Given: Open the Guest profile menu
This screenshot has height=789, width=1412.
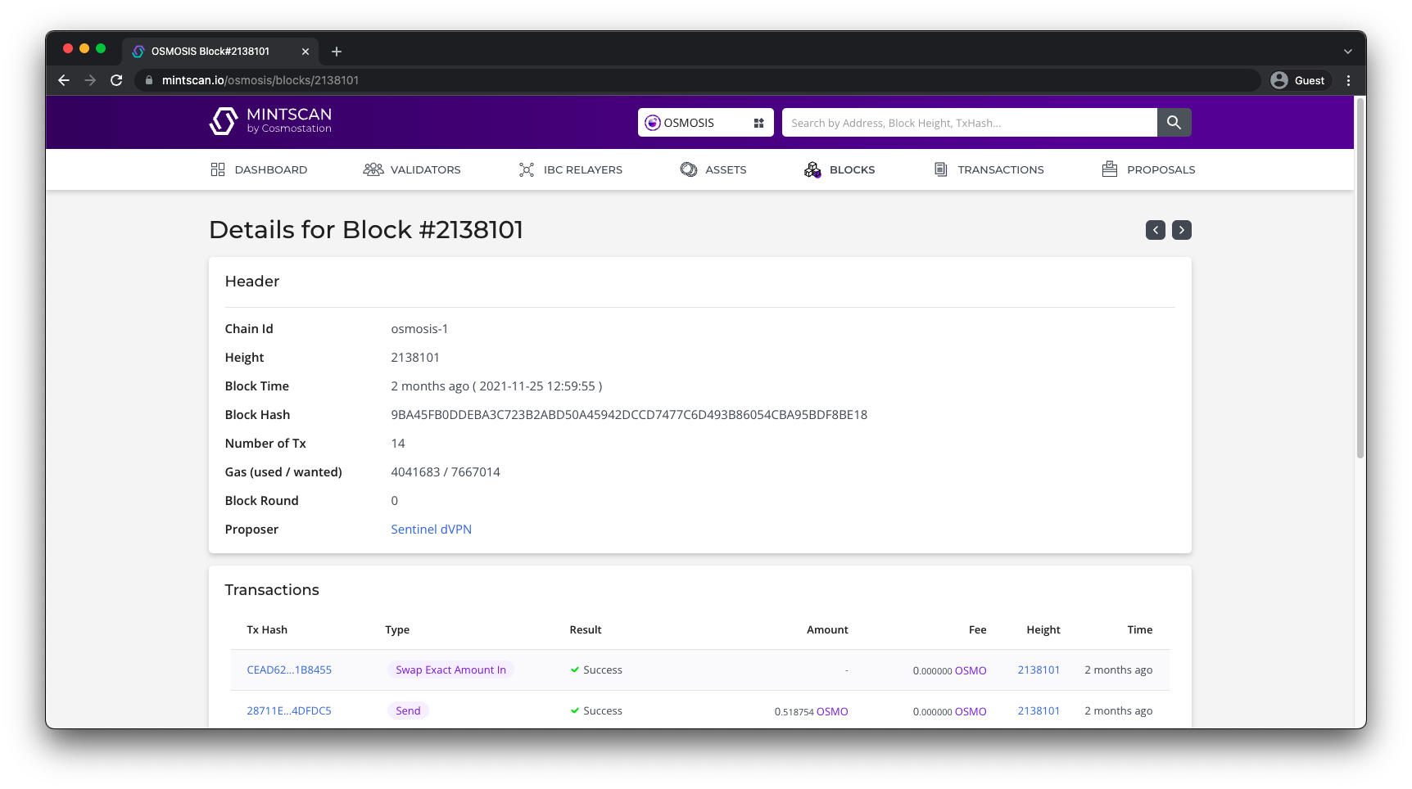Looking at the screenshot, I should coord(1298,80).
